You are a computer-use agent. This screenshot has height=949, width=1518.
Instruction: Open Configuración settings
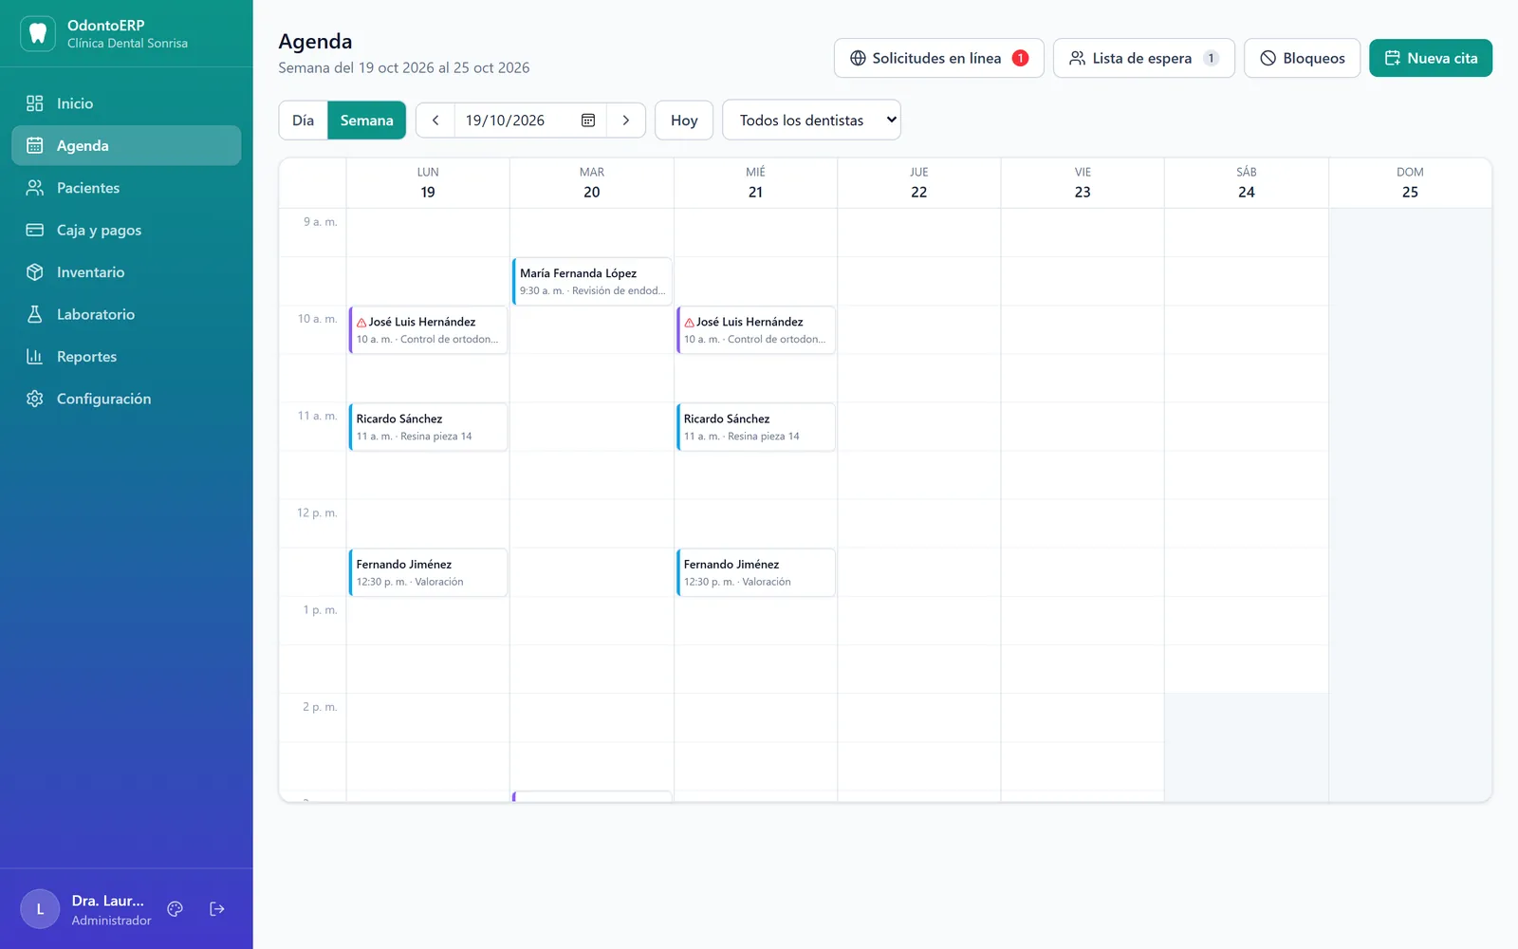coord(126,399)
